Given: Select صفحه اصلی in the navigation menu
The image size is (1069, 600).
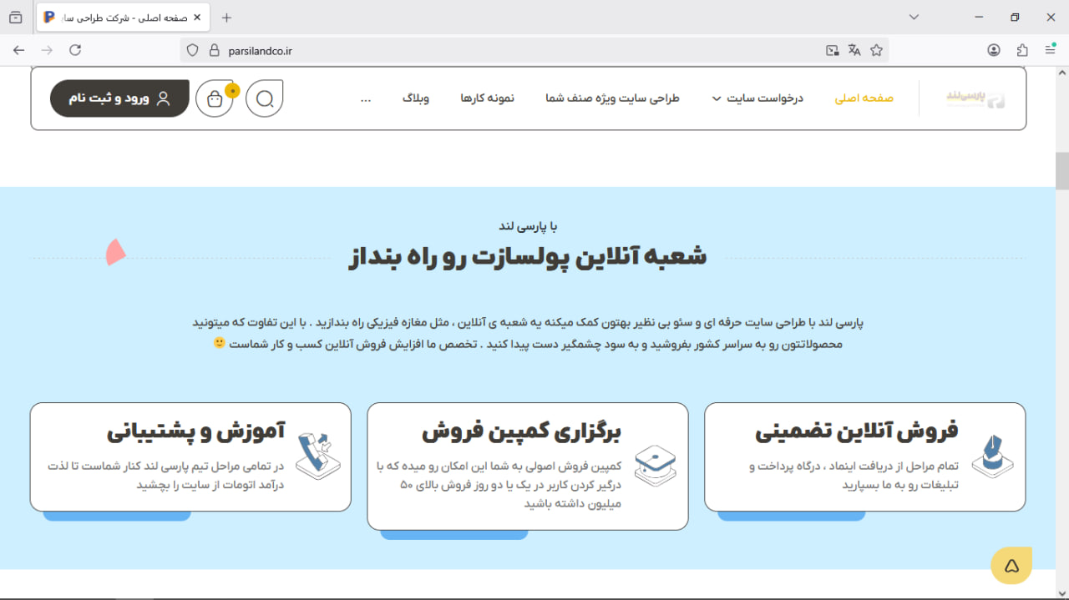Looking at the screenshot, I should point(864,97).
